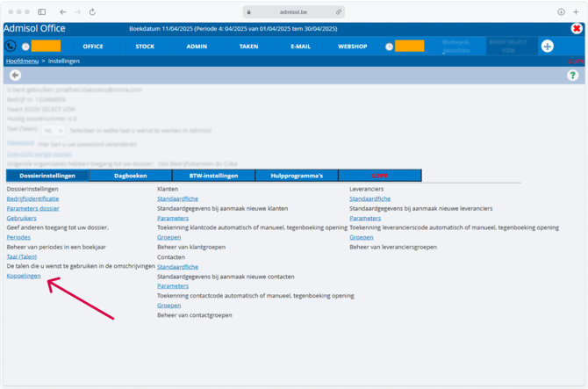The height and width of the screenshot is (389, 588).
Task: Open Groepen for klantgroepen
Action: [x=169, y=237]
